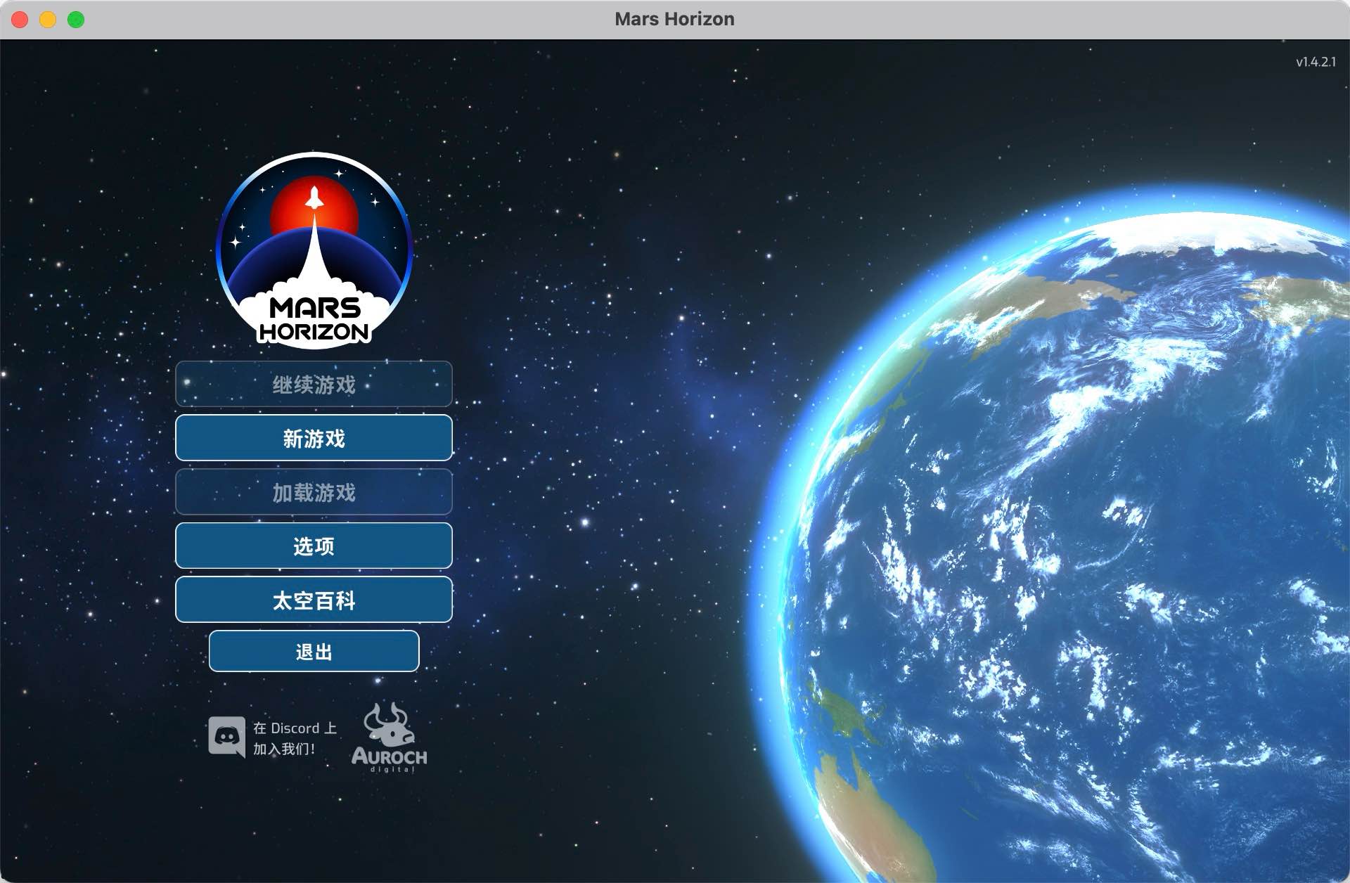
Task: Click the Discord logo icon
Action: click(226, 737)
